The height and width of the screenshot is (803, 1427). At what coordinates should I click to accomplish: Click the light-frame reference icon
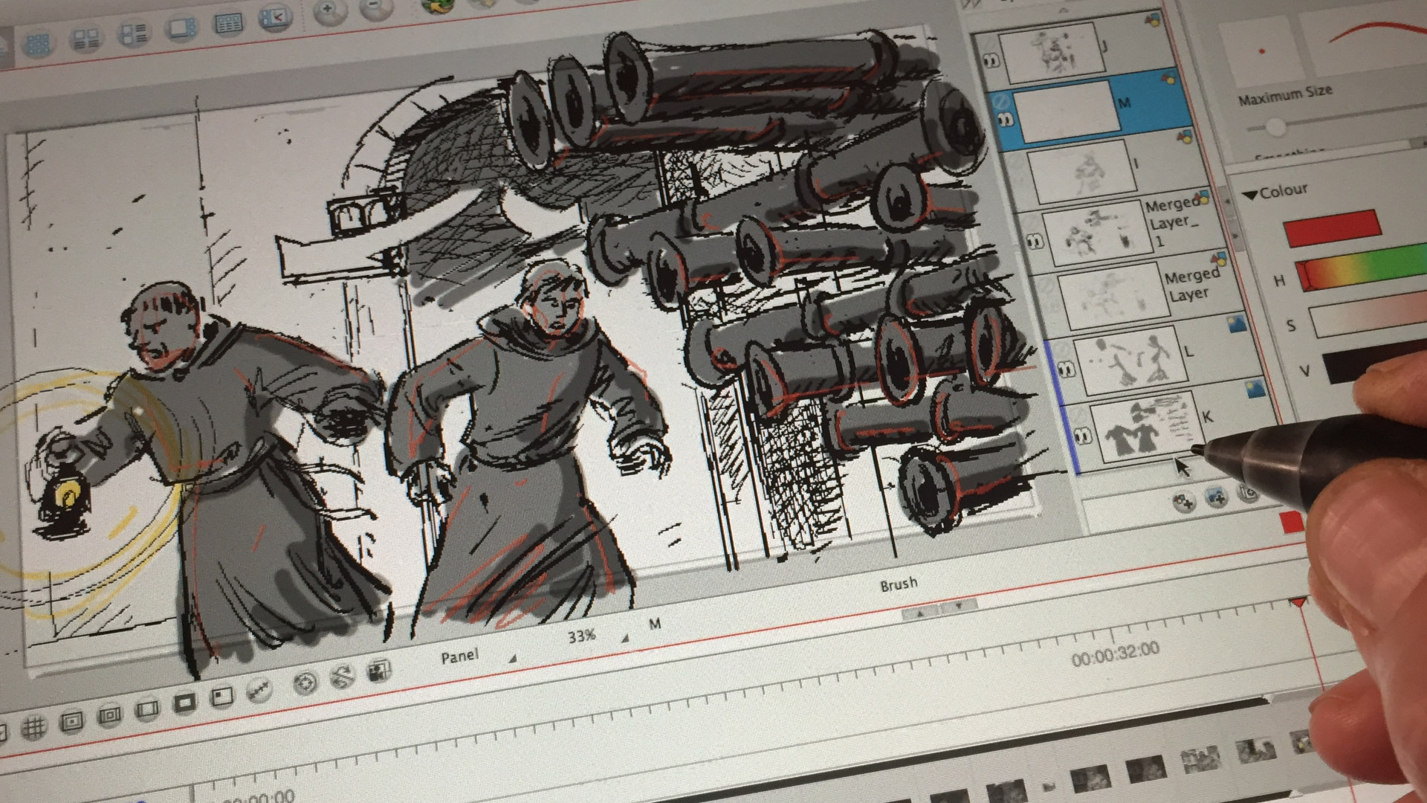pyautogui.click(x=221, y=697)
